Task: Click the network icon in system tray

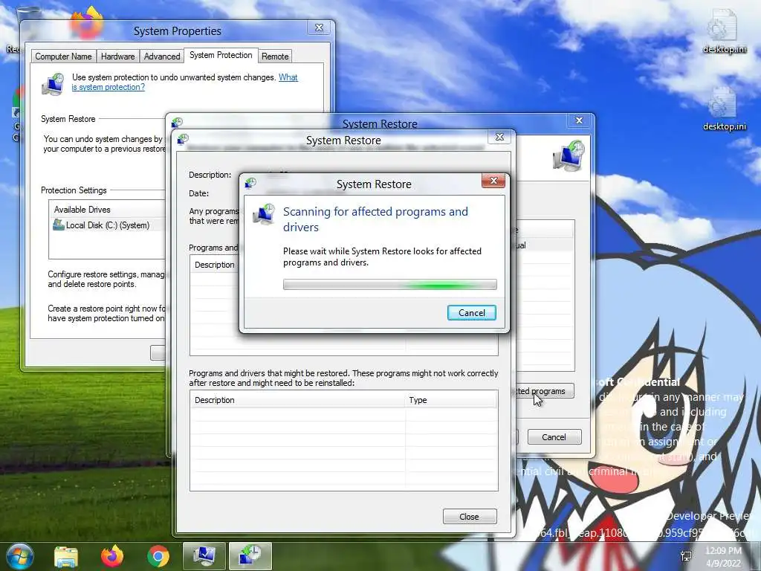Action: [686, 556]
